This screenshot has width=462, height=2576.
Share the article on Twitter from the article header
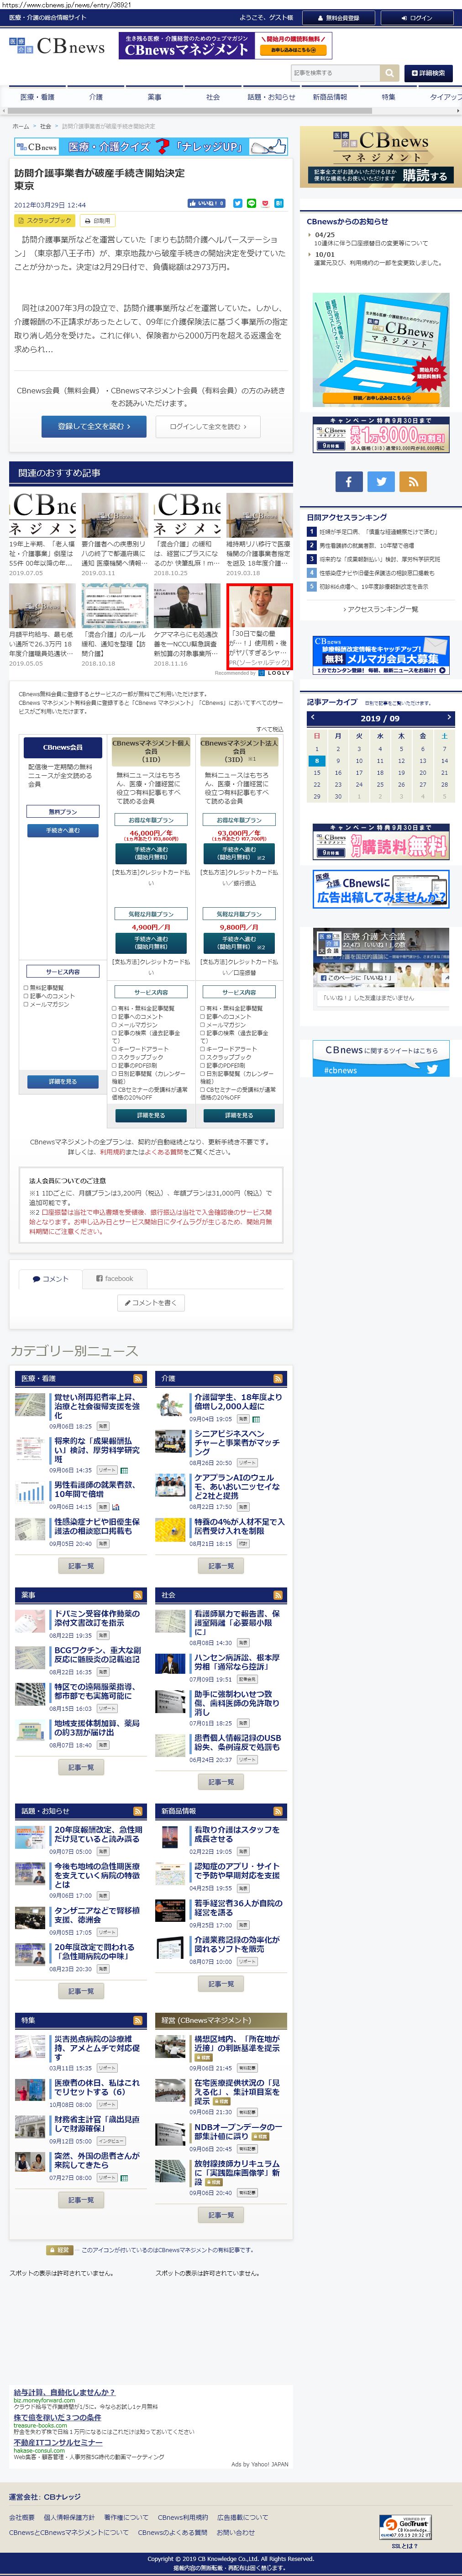[x=238, y=203]
